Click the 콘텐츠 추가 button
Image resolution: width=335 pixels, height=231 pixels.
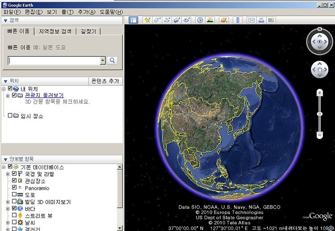tap(105, 81)
